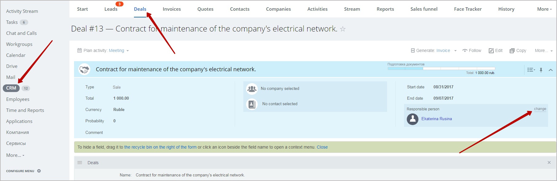The height and width of the screenshot is (181, 557).
Task: Collapse the deal info panel
Action: [551, 70]
